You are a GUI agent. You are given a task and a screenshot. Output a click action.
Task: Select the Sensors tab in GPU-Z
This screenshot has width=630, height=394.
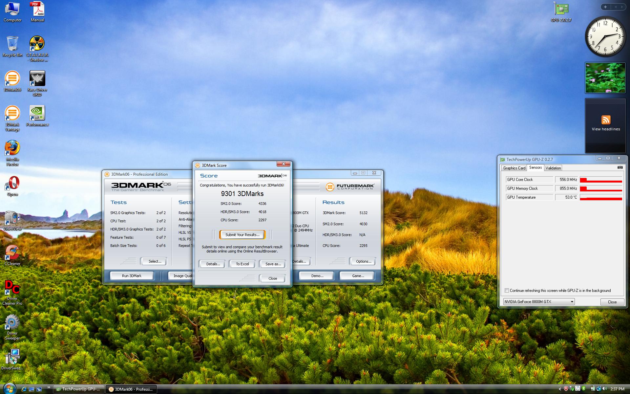tap(535, 167)
